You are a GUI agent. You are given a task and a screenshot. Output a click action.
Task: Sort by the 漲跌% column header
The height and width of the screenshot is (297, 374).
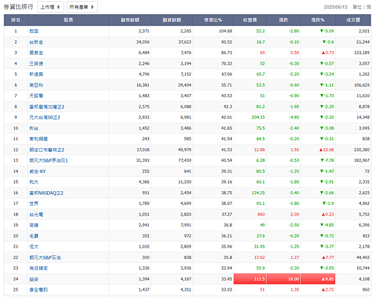pyautogui.click(x=318, y=20)
